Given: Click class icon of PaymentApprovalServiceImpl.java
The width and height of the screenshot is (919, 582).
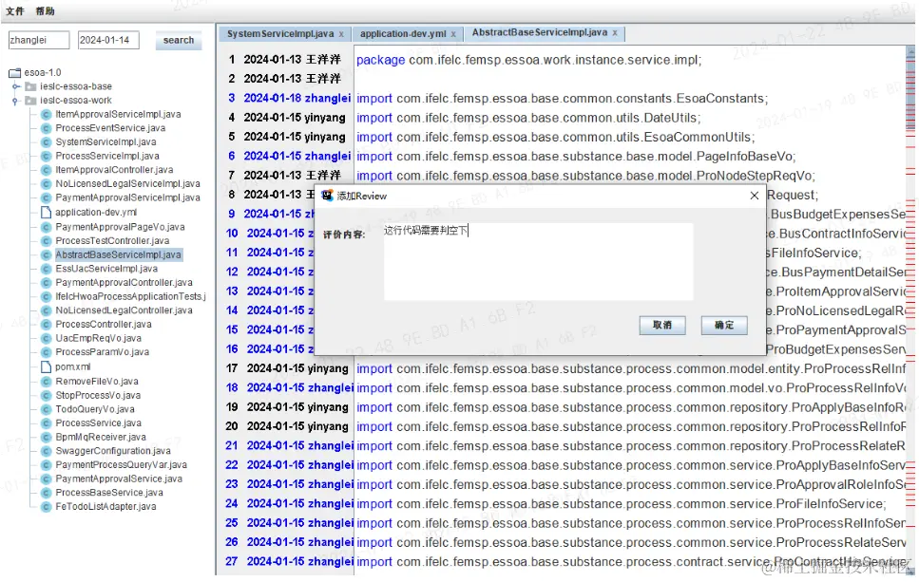Looking at the screenshot, I should 47,198.
